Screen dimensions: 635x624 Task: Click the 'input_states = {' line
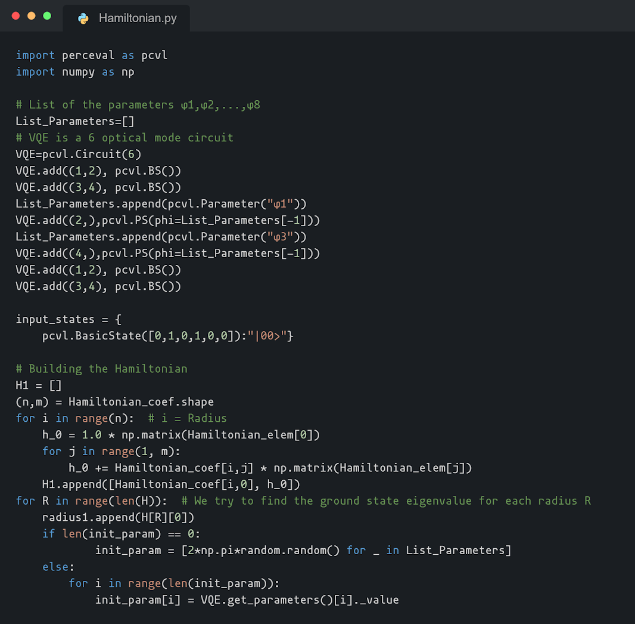[x=69, y=319]
